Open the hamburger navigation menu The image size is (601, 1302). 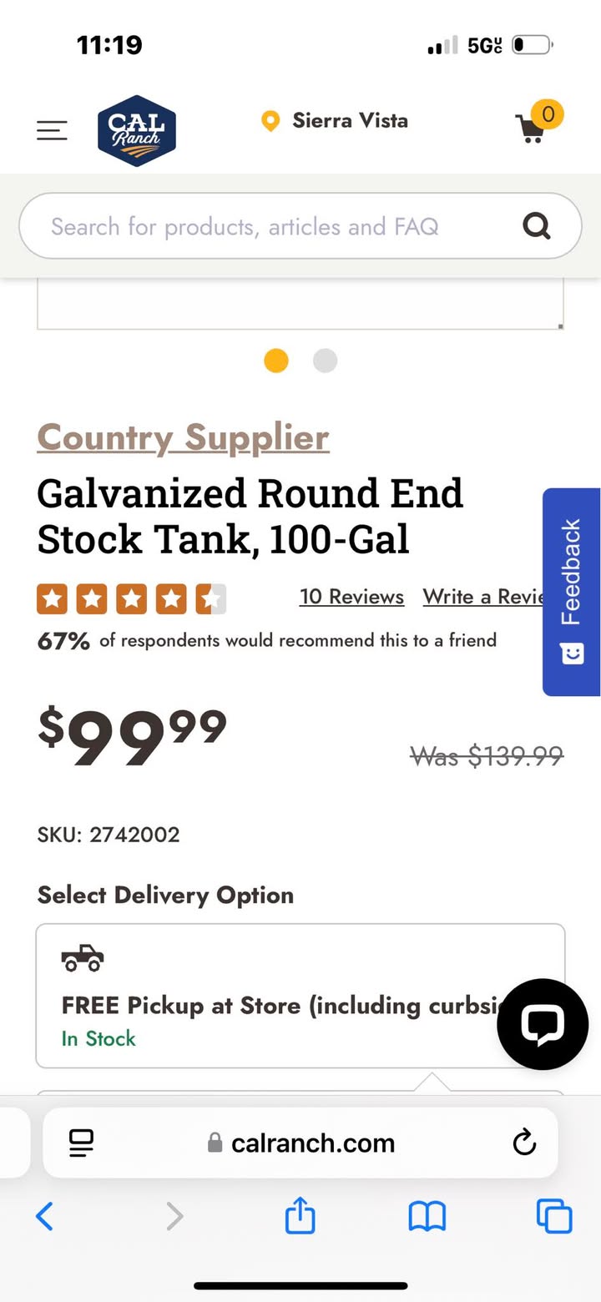point(52,130)
